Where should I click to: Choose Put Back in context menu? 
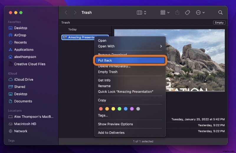pos(130,60)
